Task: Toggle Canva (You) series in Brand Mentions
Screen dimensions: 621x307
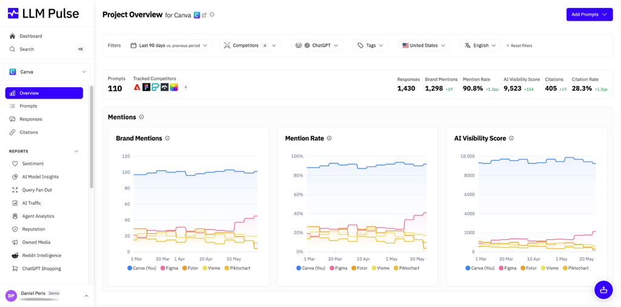Action: click(142, 268)
